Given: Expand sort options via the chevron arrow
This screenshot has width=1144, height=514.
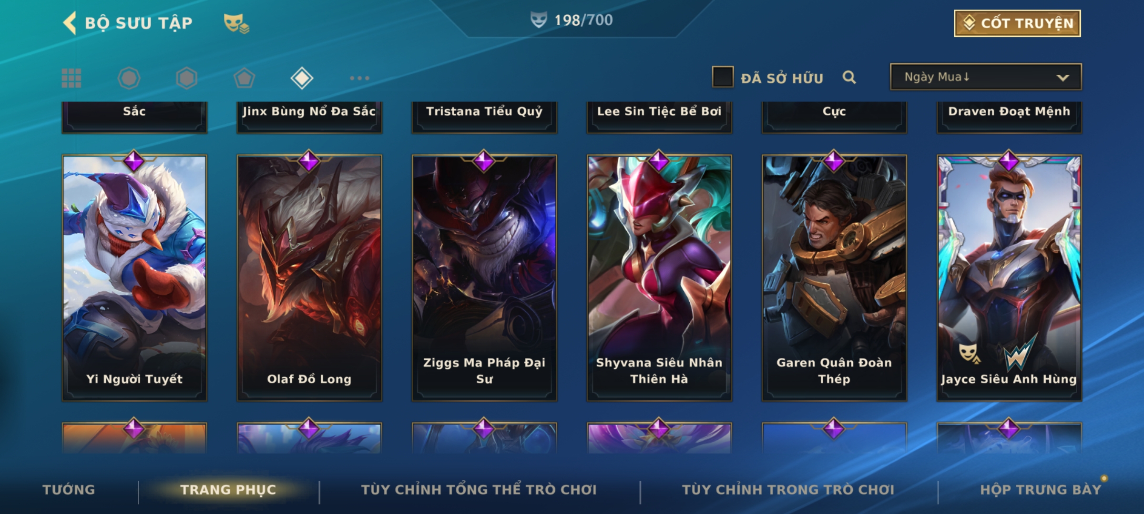Looking at the screenshot, I should pyautogui.click(x=1062, y=78).
